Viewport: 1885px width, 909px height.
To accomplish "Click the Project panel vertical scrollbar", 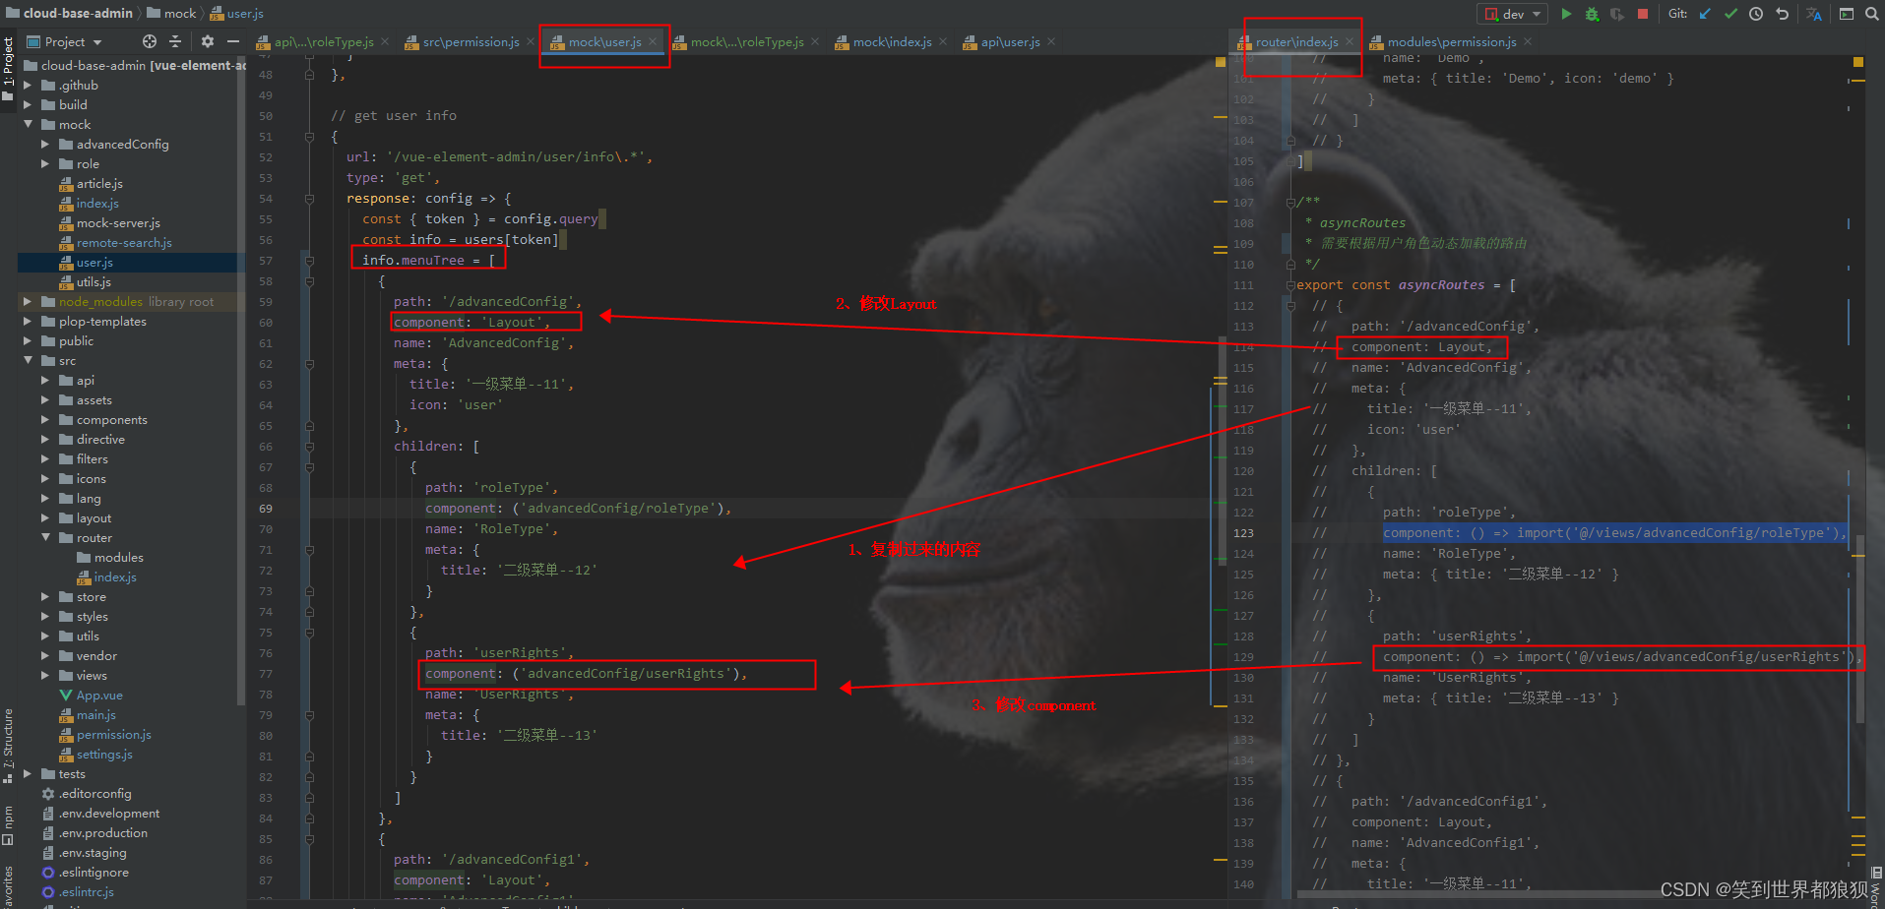I will pos(241,382).
